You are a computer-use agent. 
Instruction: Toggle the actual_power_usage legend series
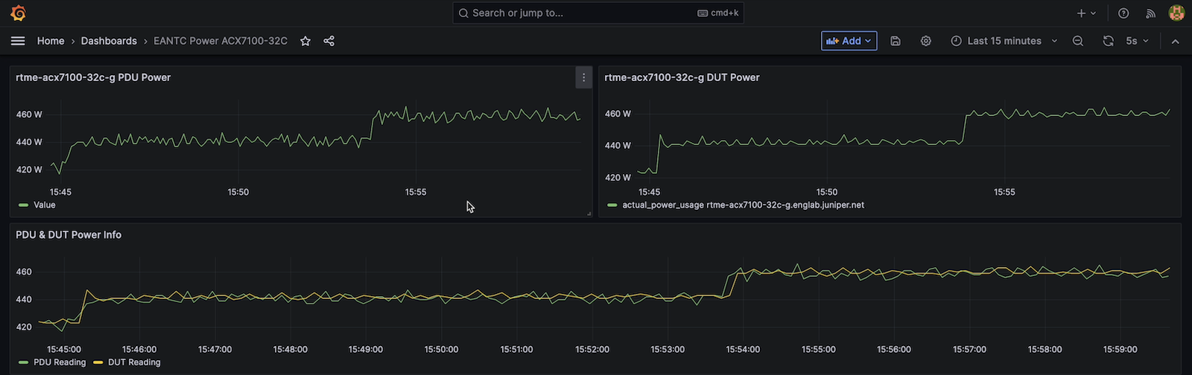[743, 205]
